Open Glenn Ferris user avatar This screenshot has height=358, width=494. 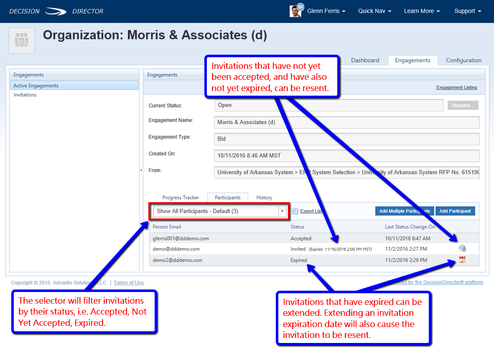click(295, 11)
